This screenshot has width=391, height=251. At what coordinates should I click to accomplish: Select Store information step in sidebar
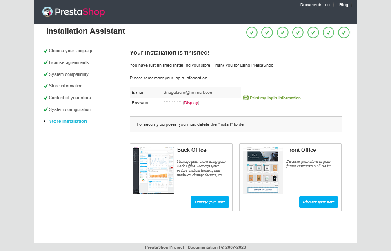click(66, 86)
